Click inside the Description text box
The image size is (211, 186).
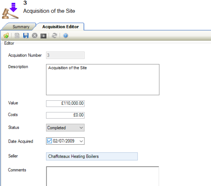coord(102,80)
